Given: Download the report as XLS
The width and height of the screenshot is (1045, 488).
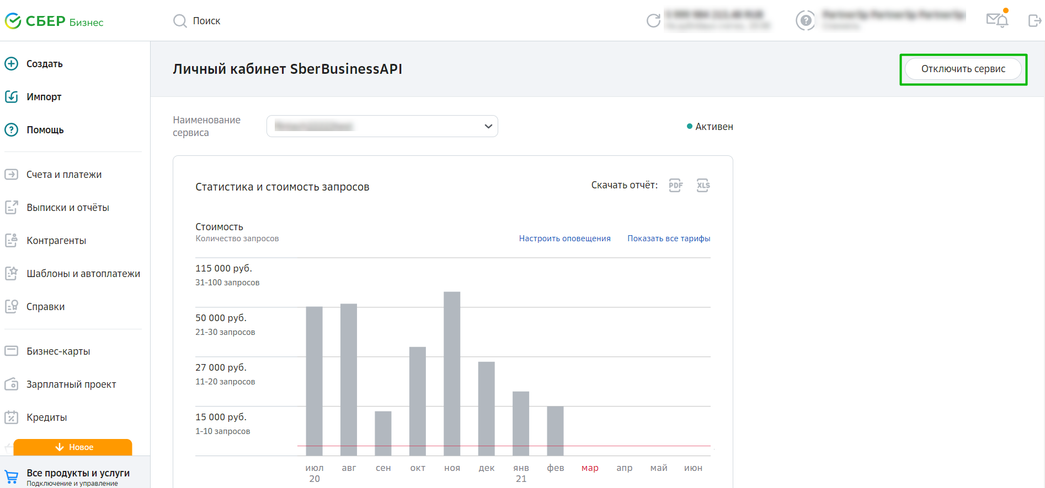Looking at the screenshot, I should pyautogui.click(x=703, y=186).
